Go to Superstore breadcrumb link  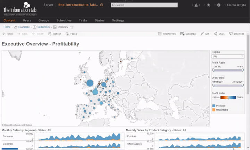coord(43,27)
